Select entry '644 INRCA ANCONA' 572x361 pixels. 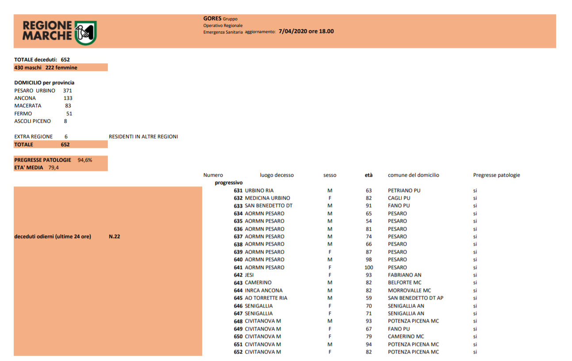point(258,290)
